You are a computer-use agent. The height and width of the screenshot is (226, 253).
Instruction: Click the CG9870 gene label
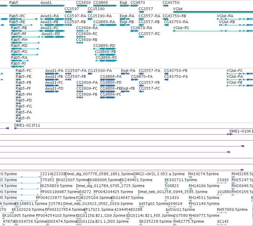coord(138,3)
